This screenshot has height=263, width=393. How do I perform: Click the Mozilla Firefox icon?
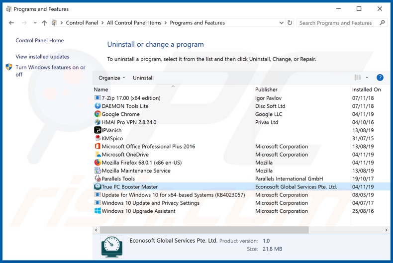click(x=98, y=162)
